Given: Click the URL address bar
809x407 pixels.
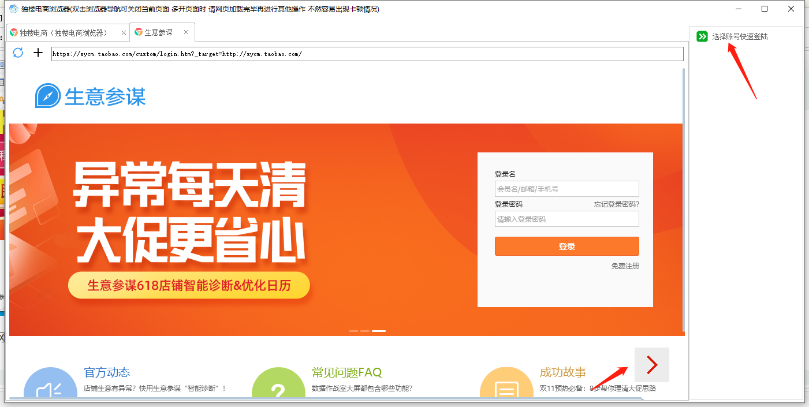Looking at the screenshot, I should [x=367, y=54].
